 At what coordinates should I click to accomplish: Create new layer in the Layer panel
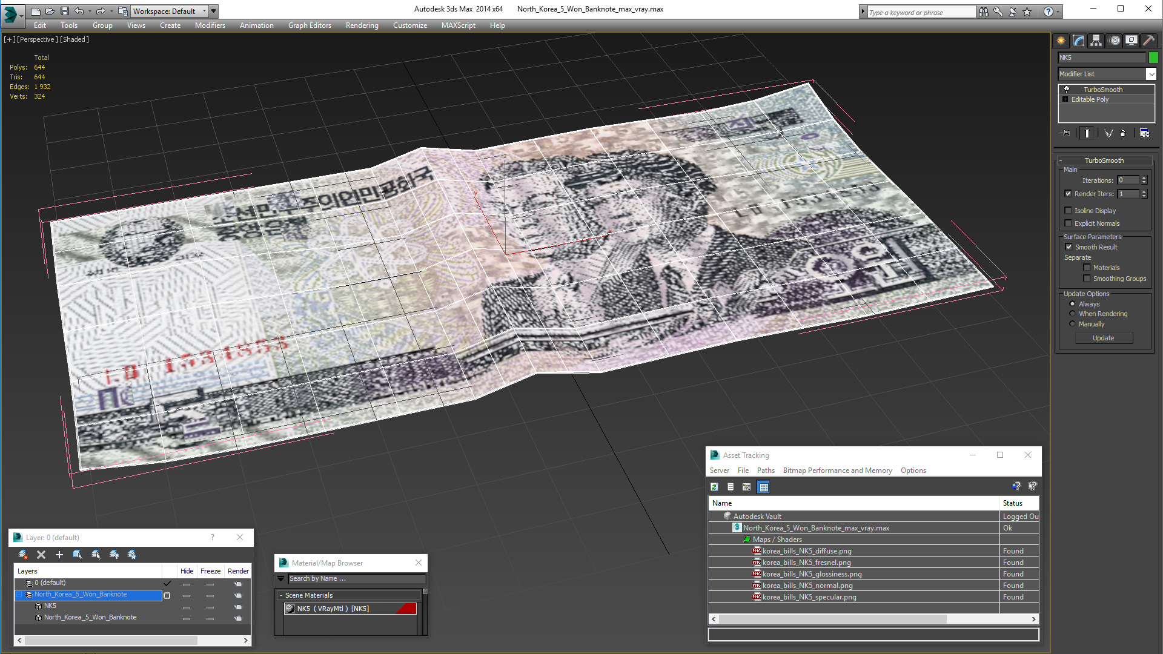point(23,555)
